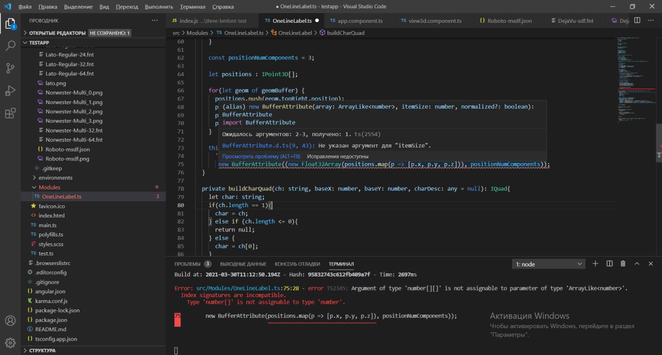Create a new terminal with plus icon
The height and width of the screenshot is (355, 662).
(595, 264)
